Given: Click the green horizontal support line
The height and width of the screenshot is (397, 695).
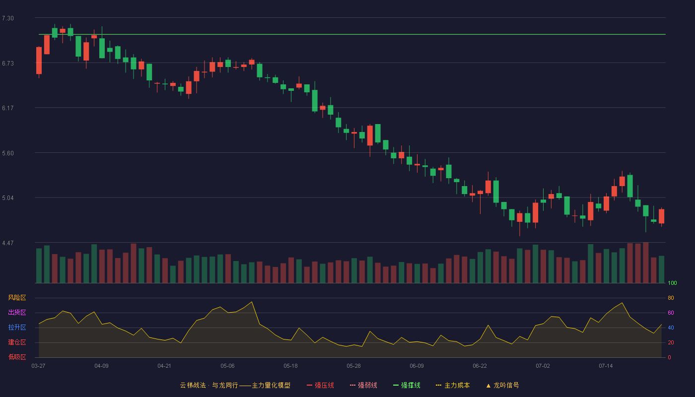Looking at the screenshot, I should [352, 35].
